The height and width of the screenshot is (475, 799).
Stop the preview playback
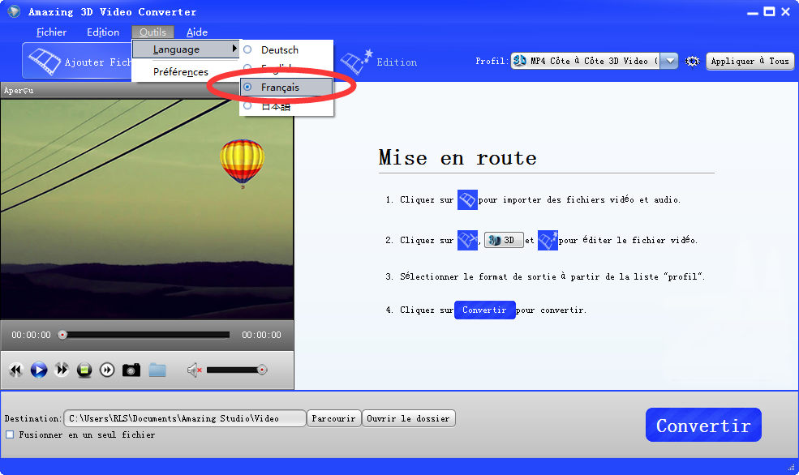tap(84, 370)
